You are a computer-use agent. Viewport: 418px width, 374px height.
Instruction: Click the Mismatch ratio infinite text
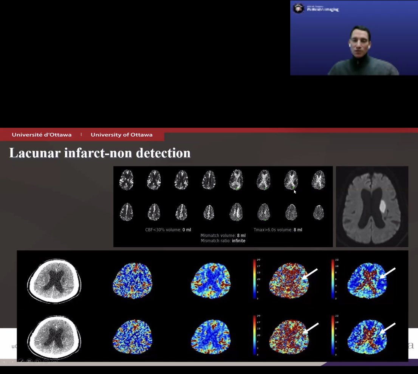coord(223,241)
